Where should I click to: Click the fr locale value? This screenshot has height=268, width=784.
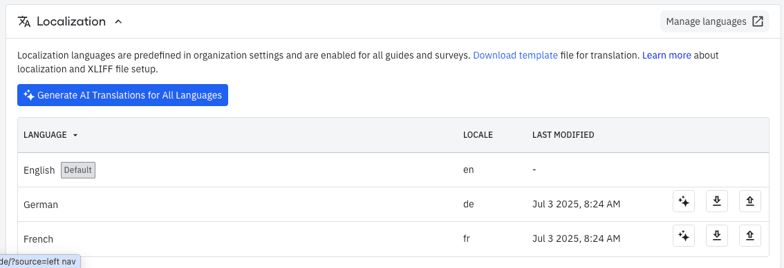coord(467,238)
